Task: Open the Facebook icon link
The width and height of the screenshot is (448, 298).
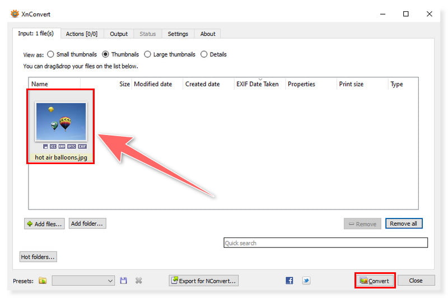Action: click(290, 281)
